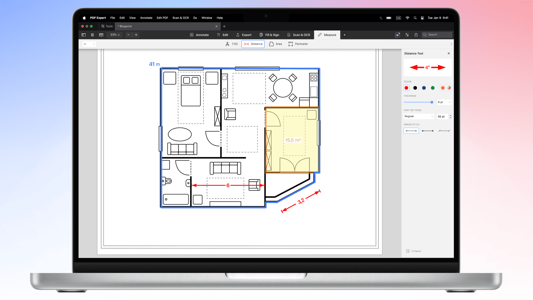Open the Scan & OCR menu
The image size is (533, 300).
181,18
